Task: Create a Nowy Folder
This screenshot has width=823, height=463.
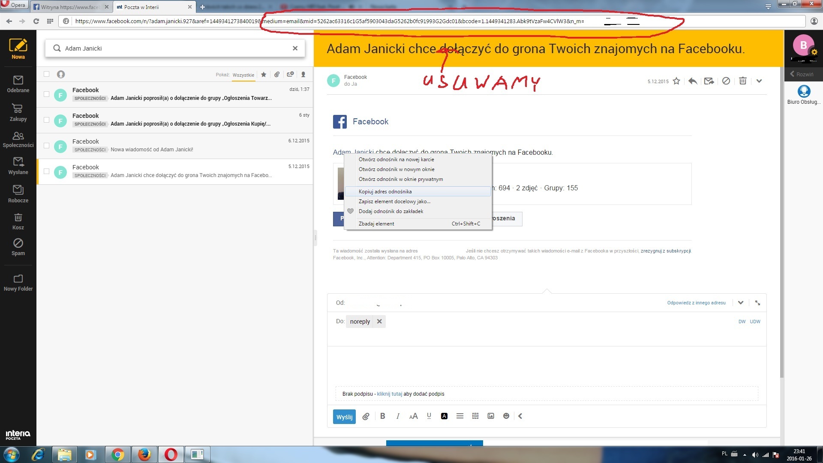Action: [x=18, y=283]
